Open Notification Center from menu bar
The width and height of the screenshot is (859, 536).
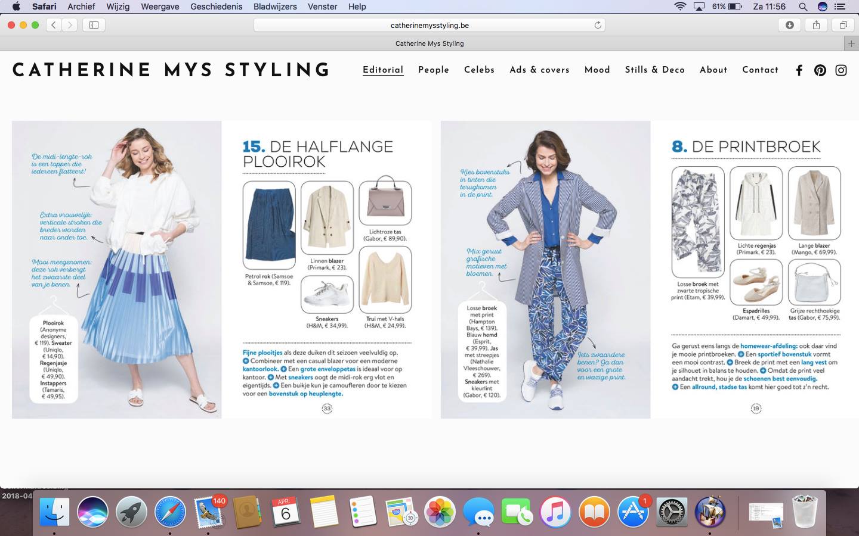click(841, 7)
